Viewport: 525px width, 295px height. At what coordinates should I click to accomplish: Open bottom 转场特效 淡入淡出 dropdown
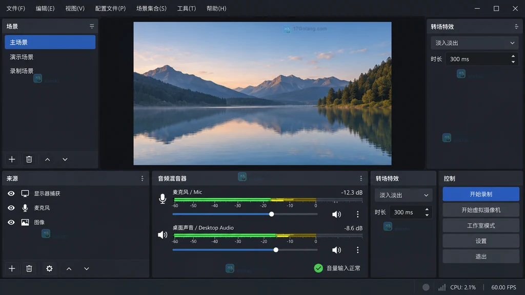tap(403, 195)
